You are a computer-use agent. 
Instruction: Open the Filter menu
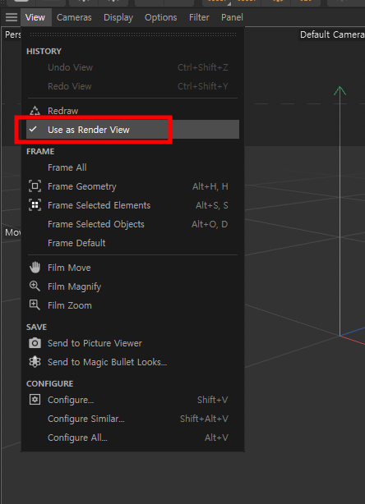(199, 17)
